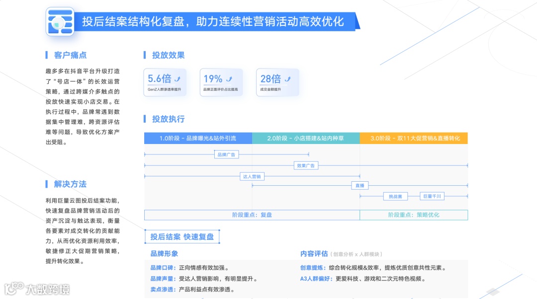The height and width of the screenshot is (299, 537).
Task: Click the 解决方法 paragraph starting 利用巨量云图
Action: pyautogui.click(x=83, y=230)
